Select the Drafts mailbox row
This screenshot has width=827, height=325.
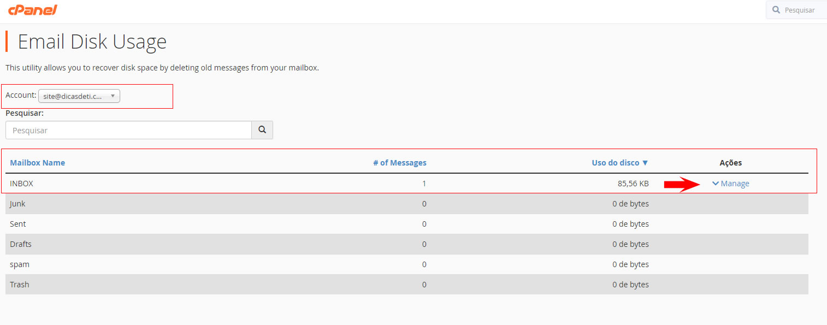click(x=21, y=244)
